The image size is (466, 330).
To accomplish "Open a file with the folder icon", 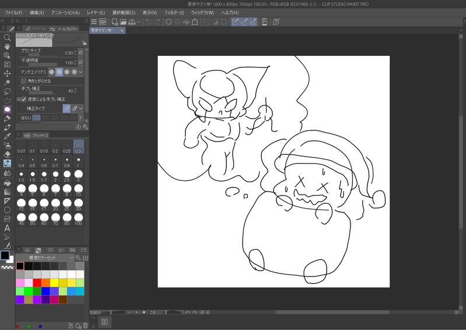I will click(123, 22).
